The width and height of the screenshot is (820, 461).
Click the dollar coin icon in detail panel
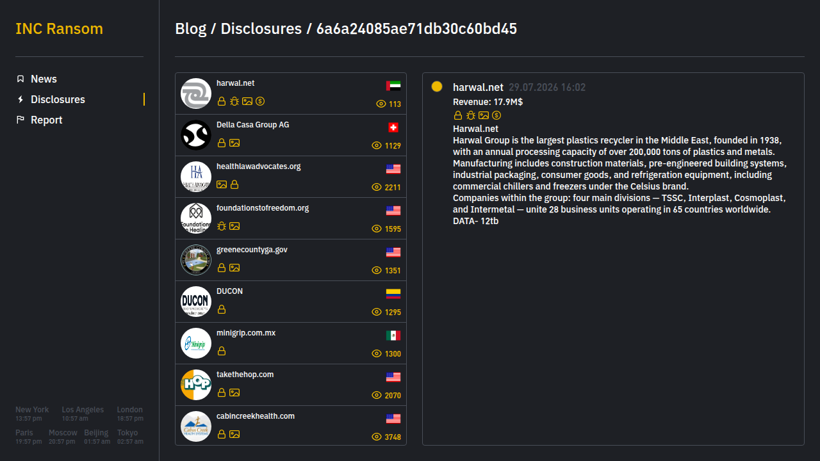[x=496, y=115]
